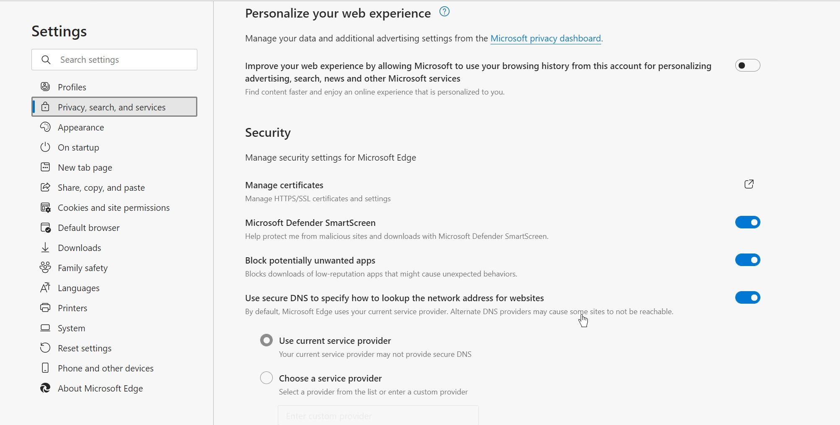The width and height of the screenshot is (840, 425).
Task: Go to Languages settings page
Action: tap(79, 288)
